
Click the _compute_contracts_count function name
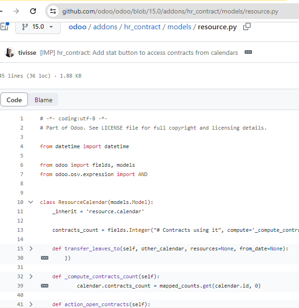point(101,276)
